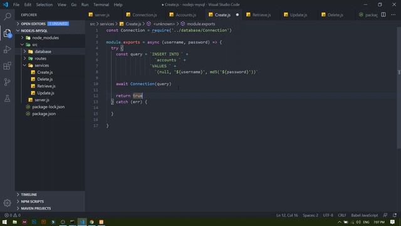Click the feedback icon in status bar
The height and width of the screenshot is (226, 401).
[385, 215]
